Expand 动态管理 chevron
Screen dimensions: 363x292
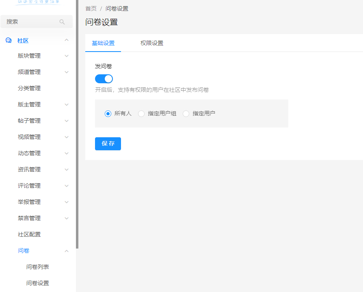coord(67,153)
